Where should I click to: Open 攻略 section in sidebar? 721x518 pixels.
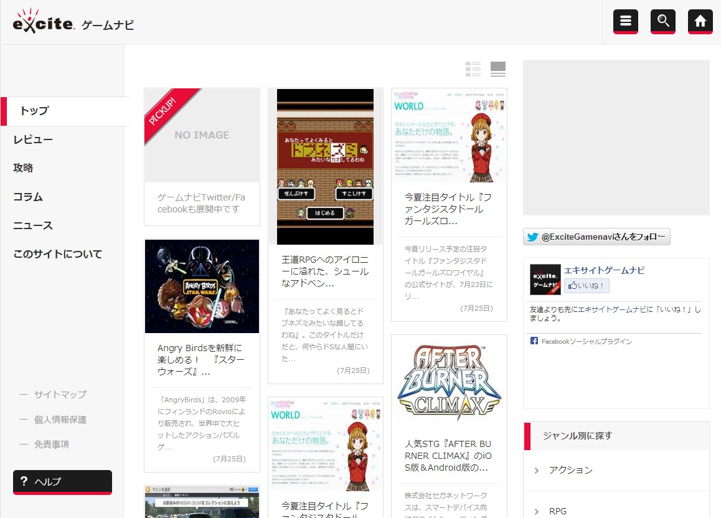click(x=23, y=168)
